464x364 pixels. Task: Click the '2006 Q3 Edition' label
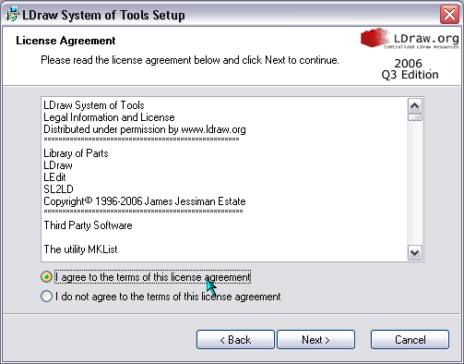[x=410, y=69]
